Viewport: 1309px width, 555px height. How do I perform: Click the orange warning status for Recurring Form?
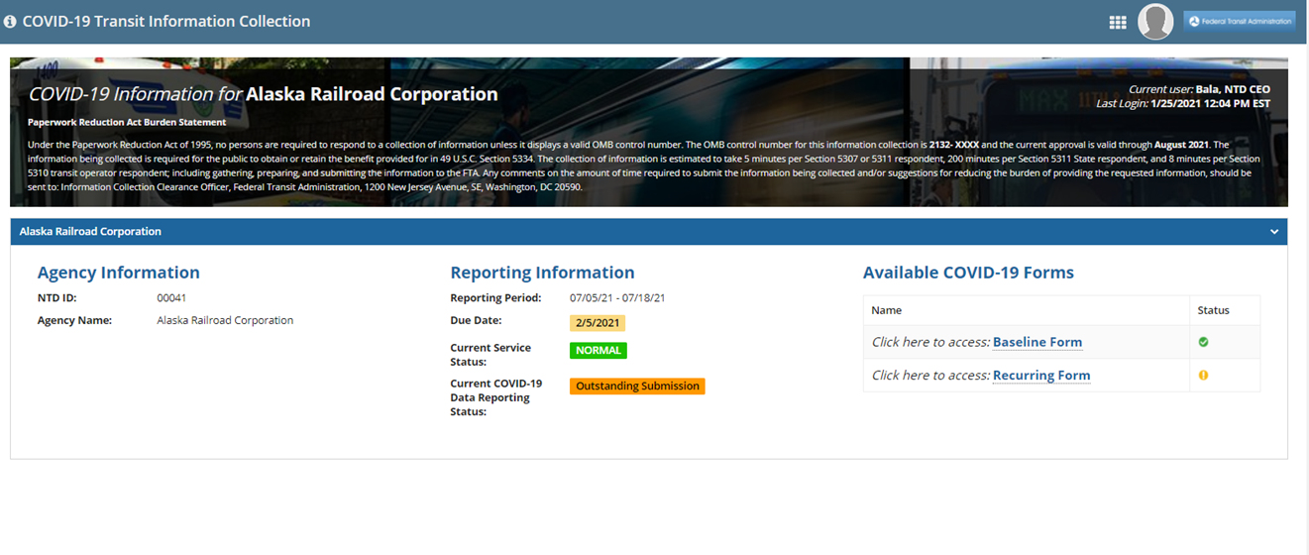click(x=1204, y=376)
